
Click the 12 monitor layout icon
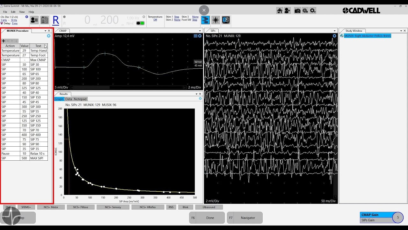tap(226, 20)
